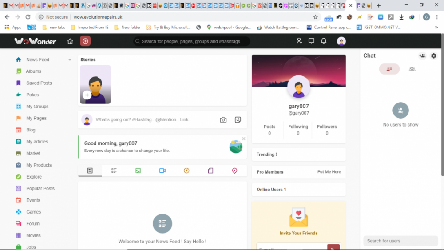Click the Online Users 1 heading

coord(271,190)
